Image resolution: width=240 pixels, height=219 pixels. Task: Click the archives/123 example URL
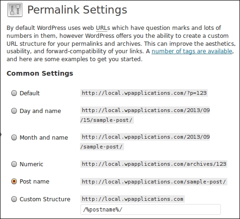tap(154, 164)
